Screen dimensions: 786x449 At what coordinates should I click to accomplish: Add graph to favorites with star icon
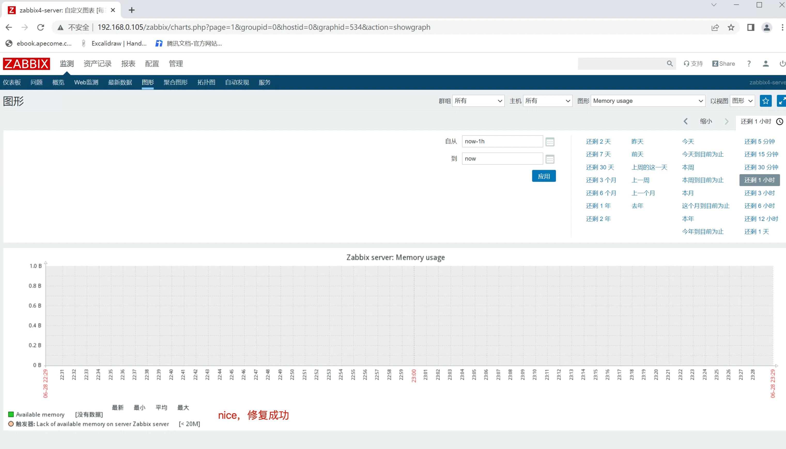point(765,101)
